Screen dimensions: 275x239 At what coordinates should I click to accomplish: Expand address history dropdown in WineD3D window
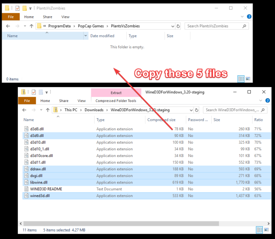click(191, 110)
